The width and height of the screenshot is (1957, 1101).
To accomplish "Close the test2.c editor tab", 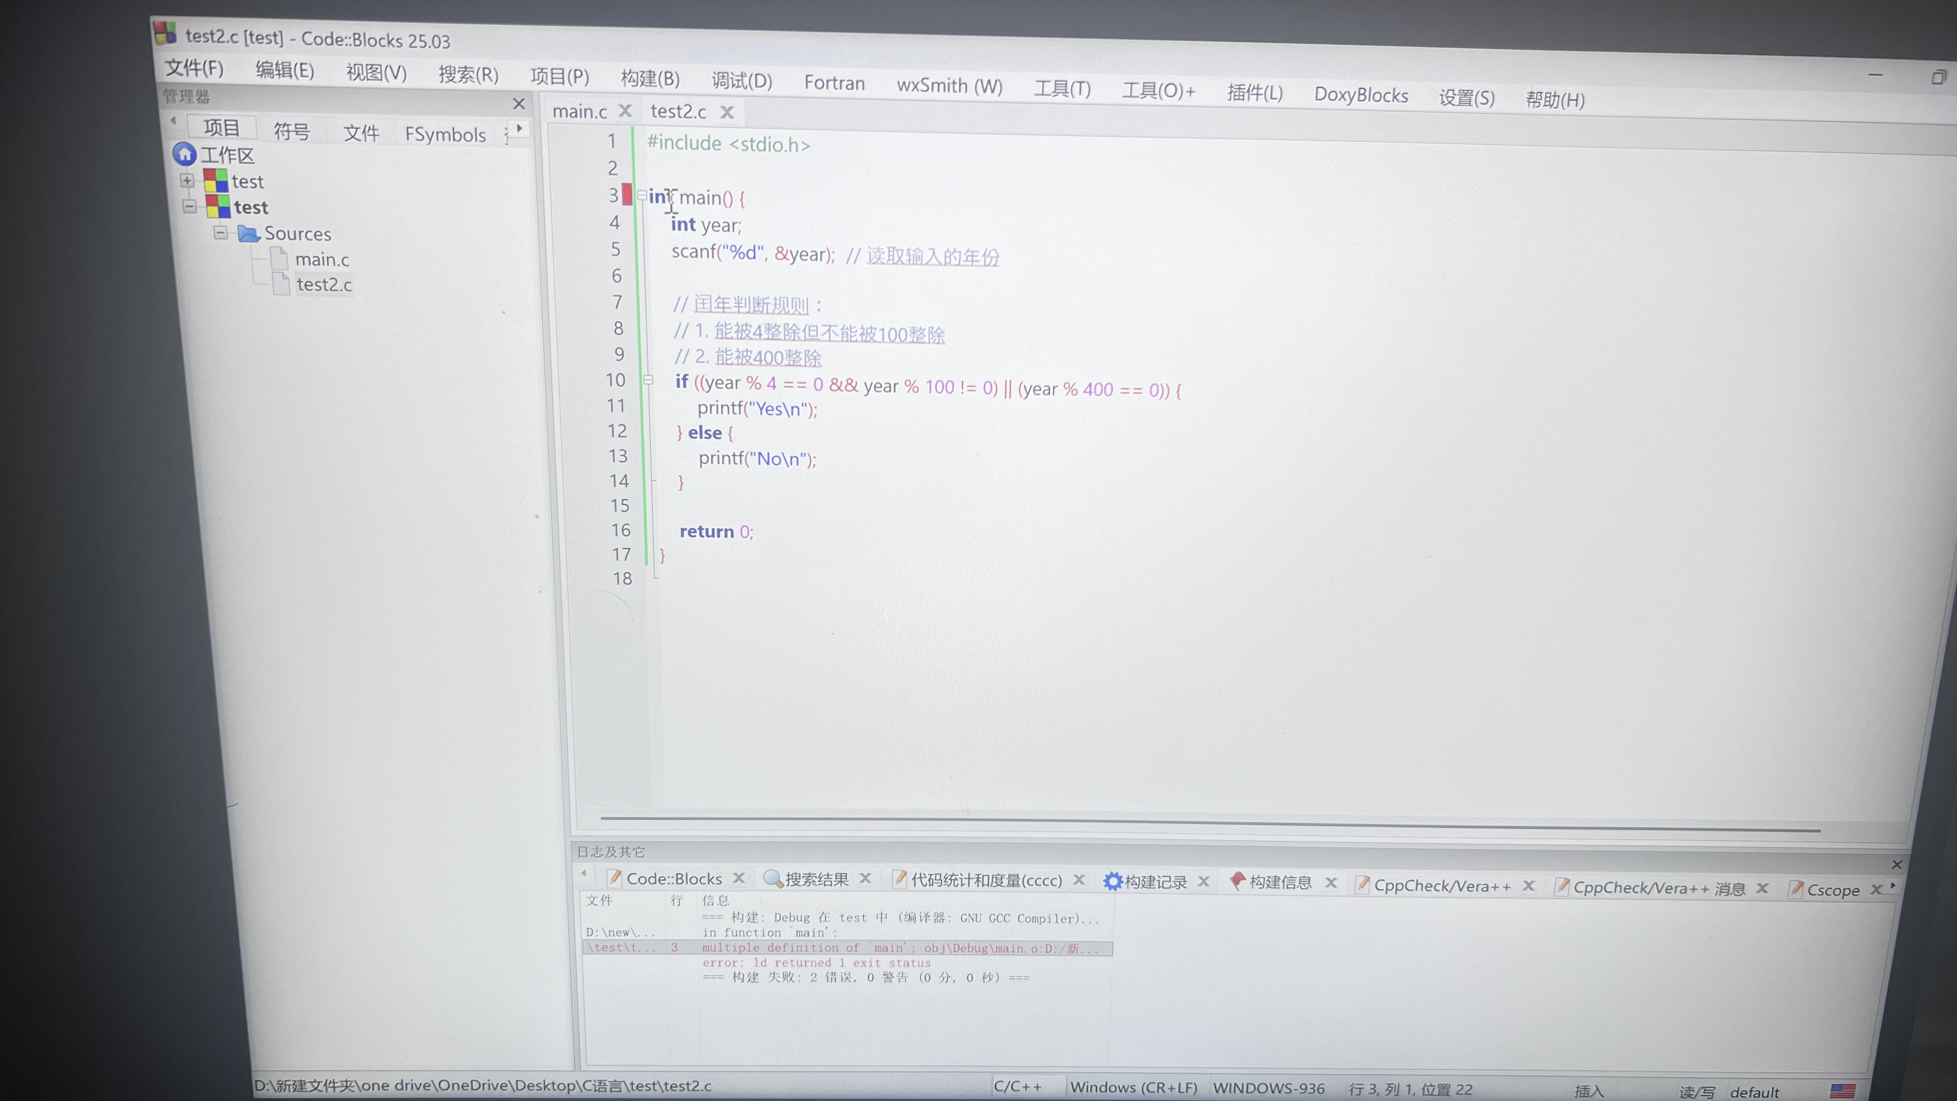I will (x=727, y=113).
